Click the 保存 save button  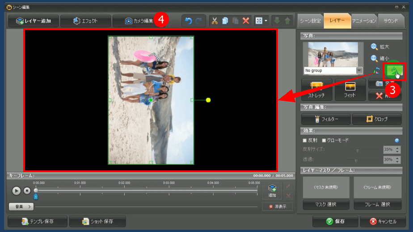coord(335,221)
